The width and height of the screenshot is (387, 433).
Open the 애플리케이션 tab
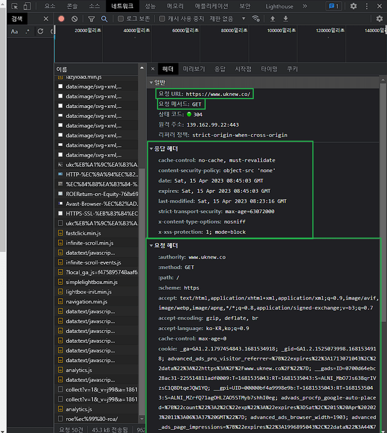[212, 6]
